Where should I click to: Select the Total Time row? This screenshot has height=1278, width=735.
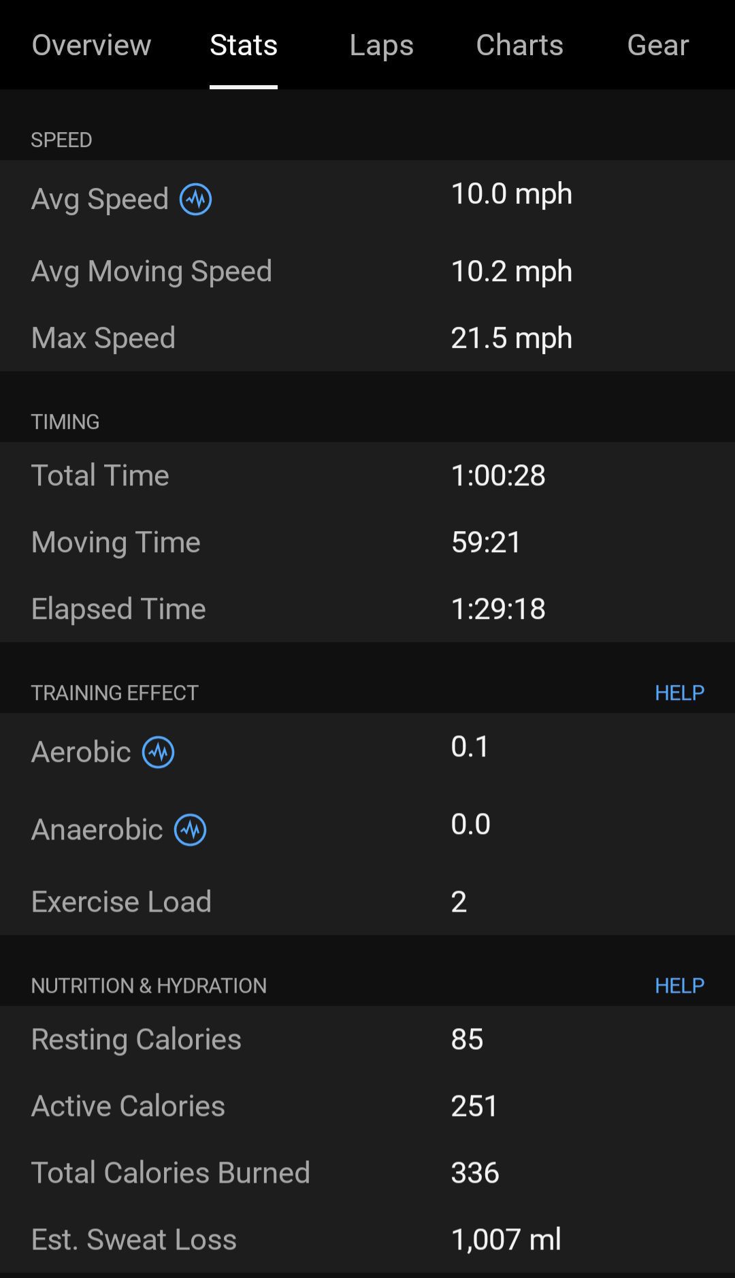(367, 475)
